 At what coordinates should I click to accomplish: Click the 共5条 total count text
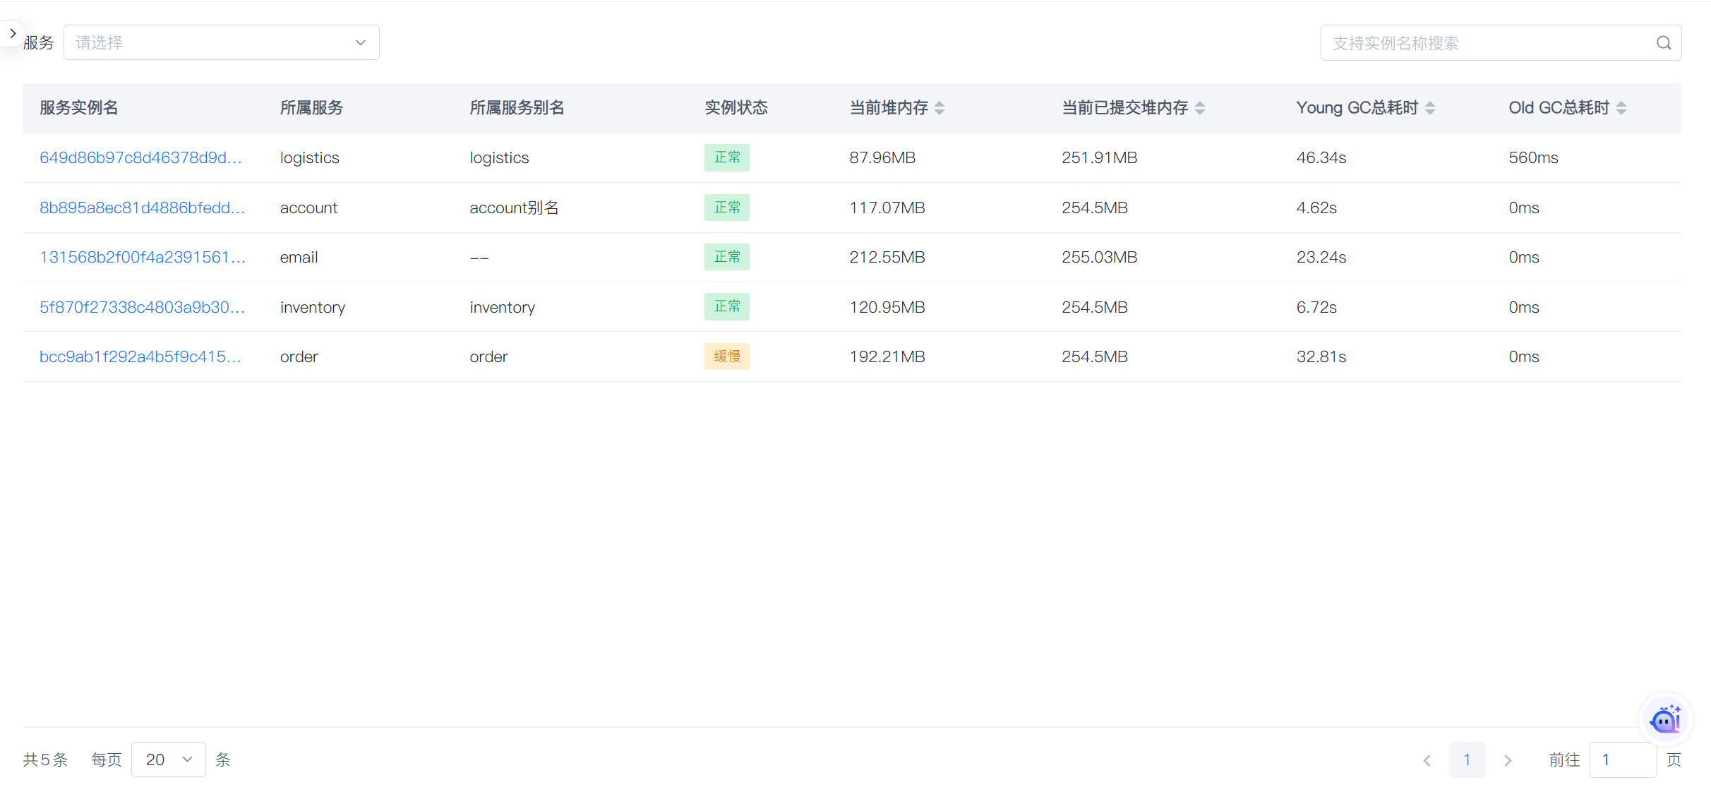[45, 760]
